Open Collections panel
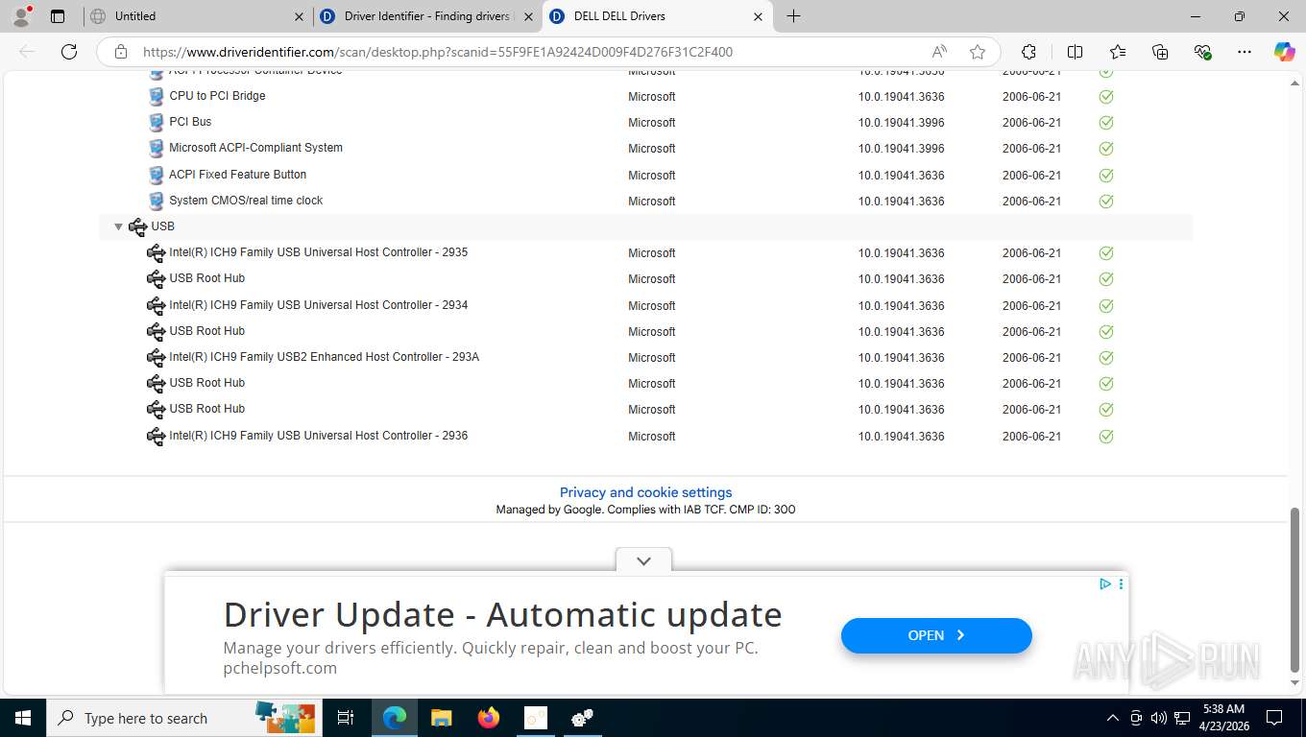1306x737 pixels. 1160,52
